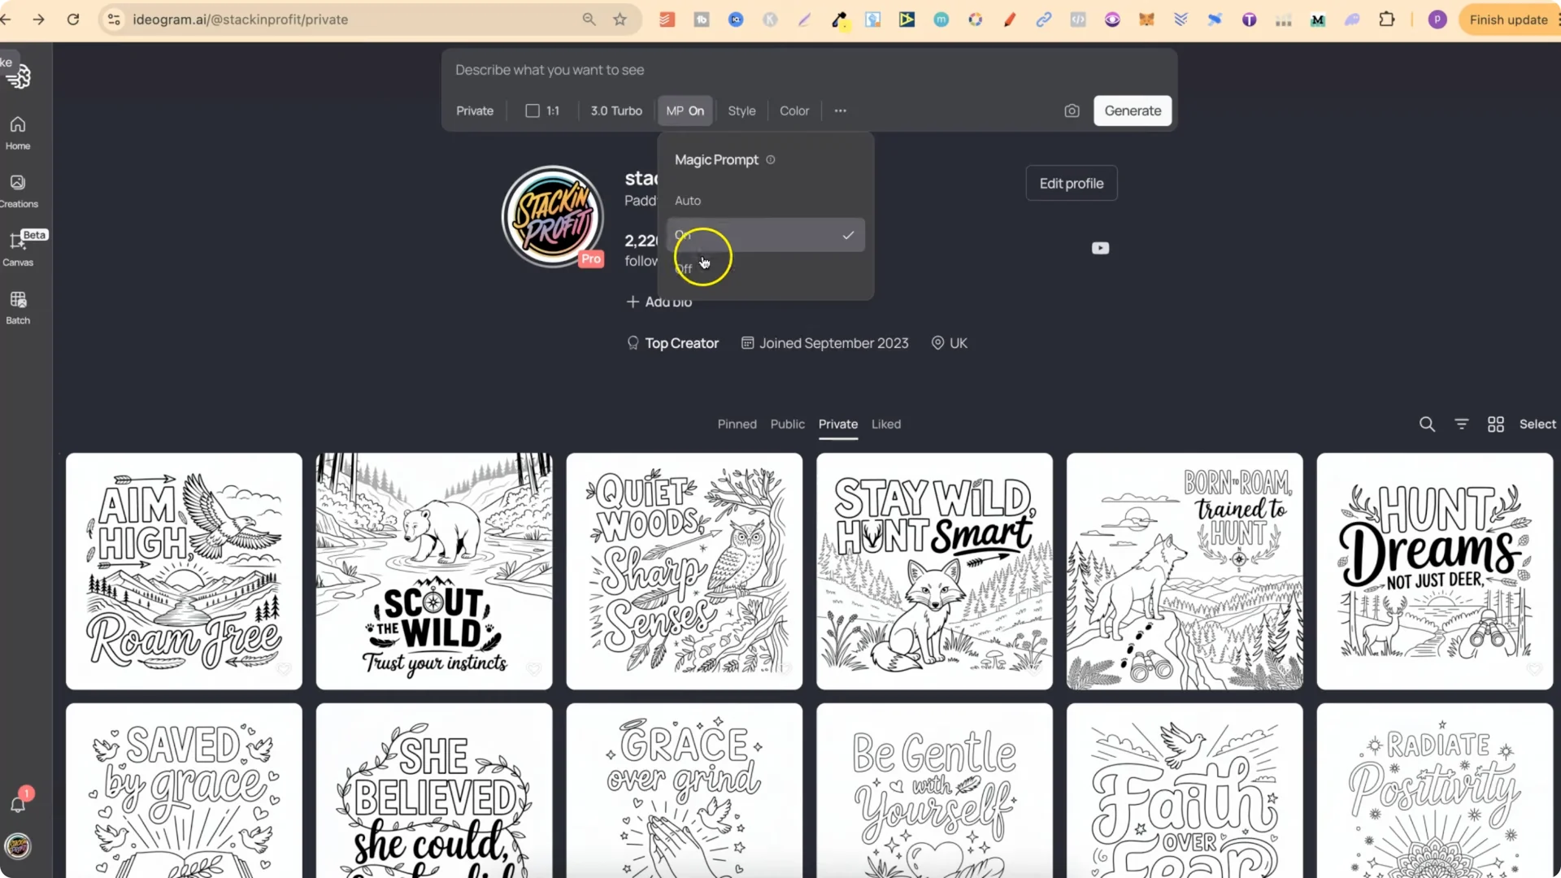Open the ellipsis more-options menu
Image resolution: width=1561 pixels, height=878 pixels.
point(840,111)
